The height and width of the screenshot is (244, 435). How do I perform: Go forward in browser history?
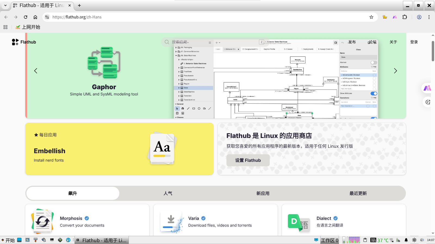16,17
